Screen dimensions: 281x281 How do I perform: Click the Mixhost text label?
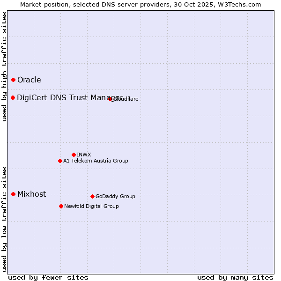31,194
